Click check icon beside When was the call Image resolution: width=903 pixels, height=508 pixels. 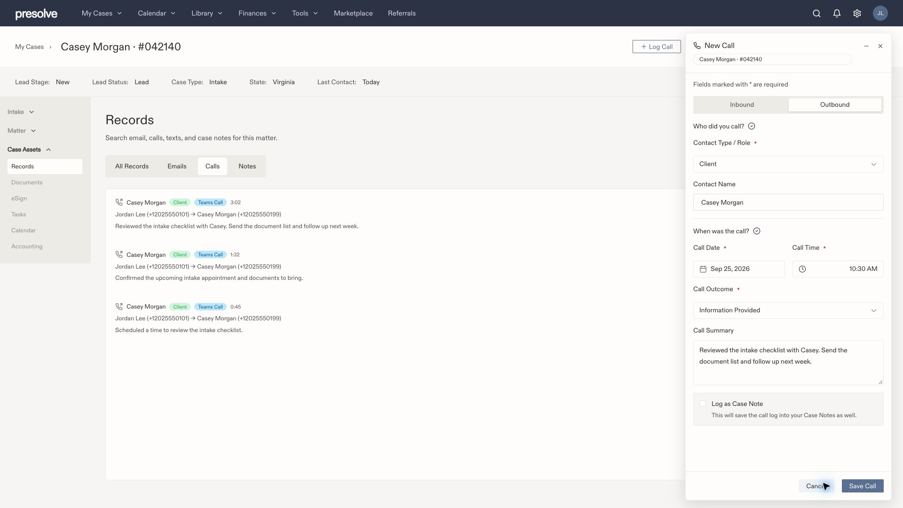pyautogui.click(x=757, y=231)
